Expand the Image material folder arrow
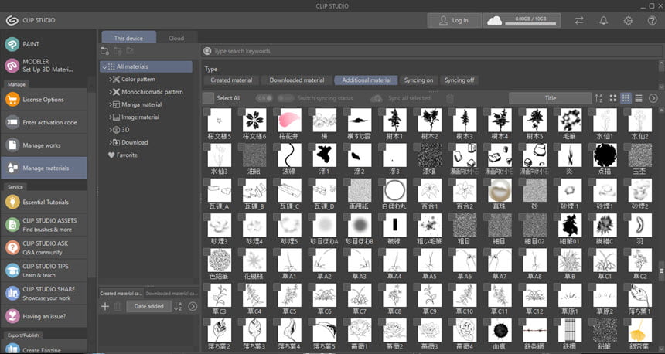Screen dimensions: 665x354 coord(111,117)
